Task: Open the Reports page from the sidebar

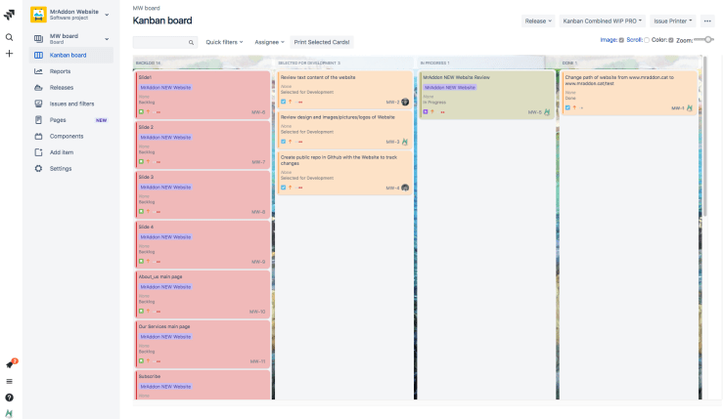Action: [x=60, y=71]
